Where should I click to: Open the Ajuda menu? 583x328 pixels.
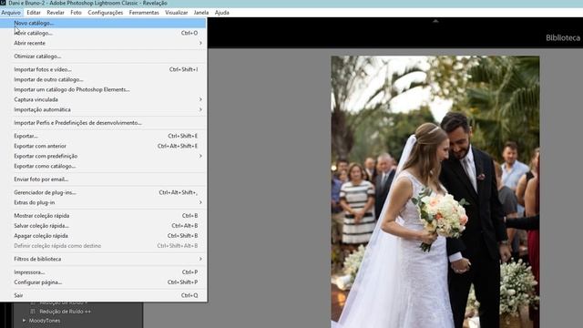tap(222, 12)
